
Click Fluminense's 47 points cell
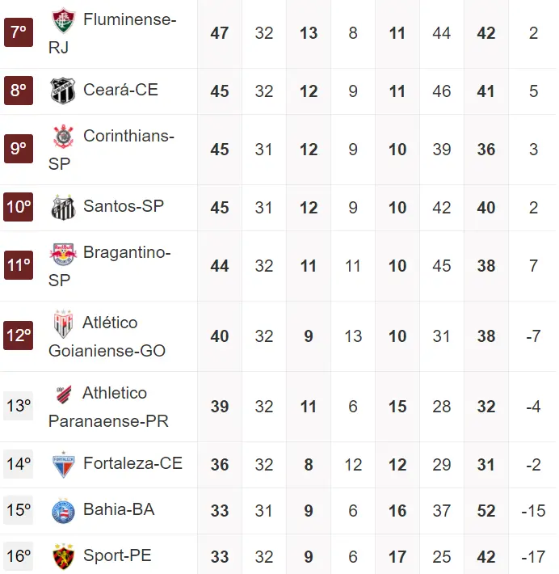tap(220, 33)
